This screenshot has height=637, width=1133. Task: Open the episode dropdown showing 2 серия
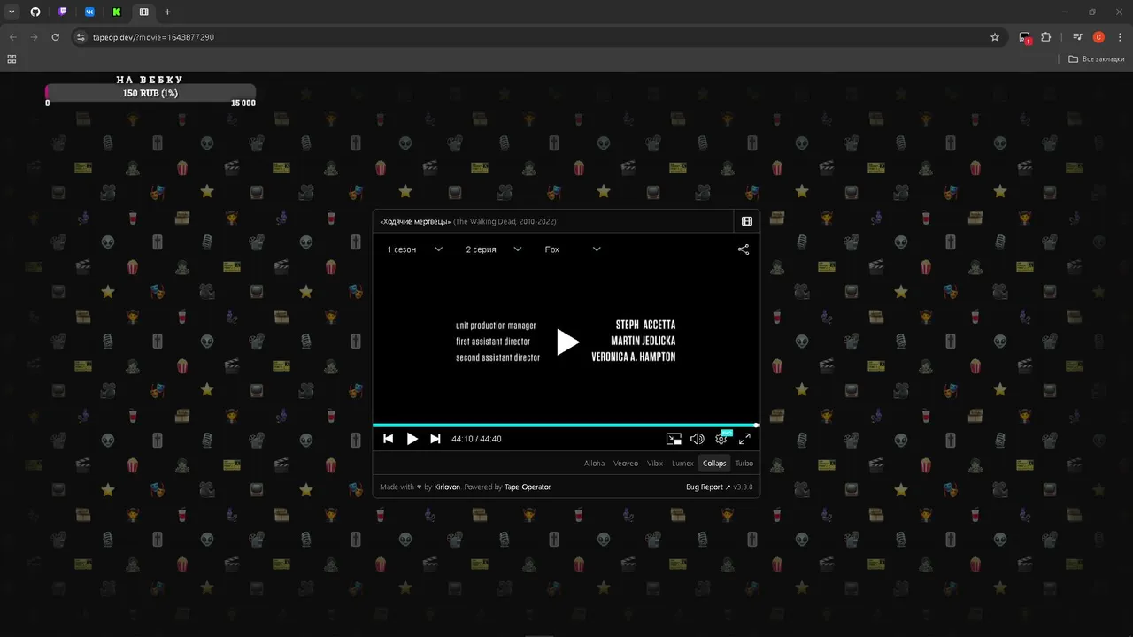(494, 249)
